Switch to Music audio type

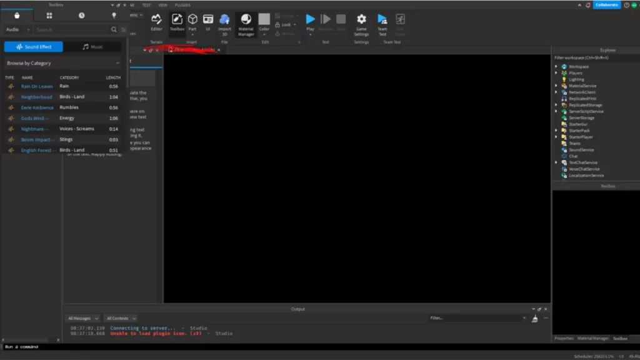(92, 47)
